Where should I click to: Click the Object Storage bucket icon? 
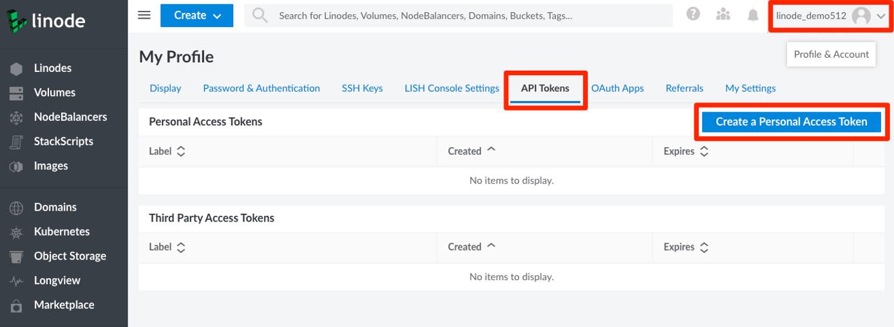click(x=16, y=256)
